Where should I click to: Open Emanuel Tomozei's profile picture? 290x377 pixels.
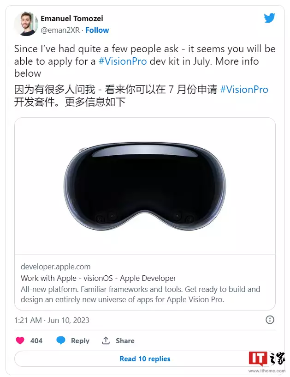(x=26, y=24)
